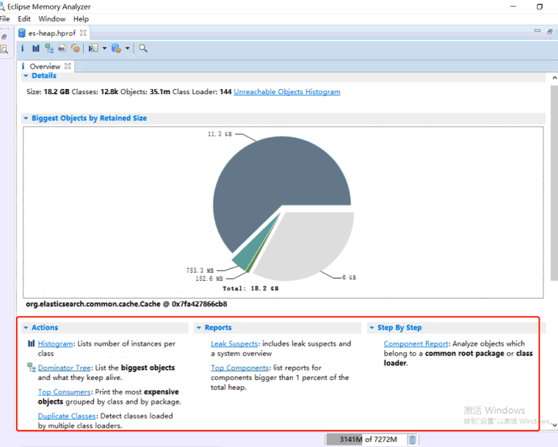Image resolution: width=558 pixels, height=447 pixels.
Task: Click the scroll up arrow
Action: [x=554, y=77]
